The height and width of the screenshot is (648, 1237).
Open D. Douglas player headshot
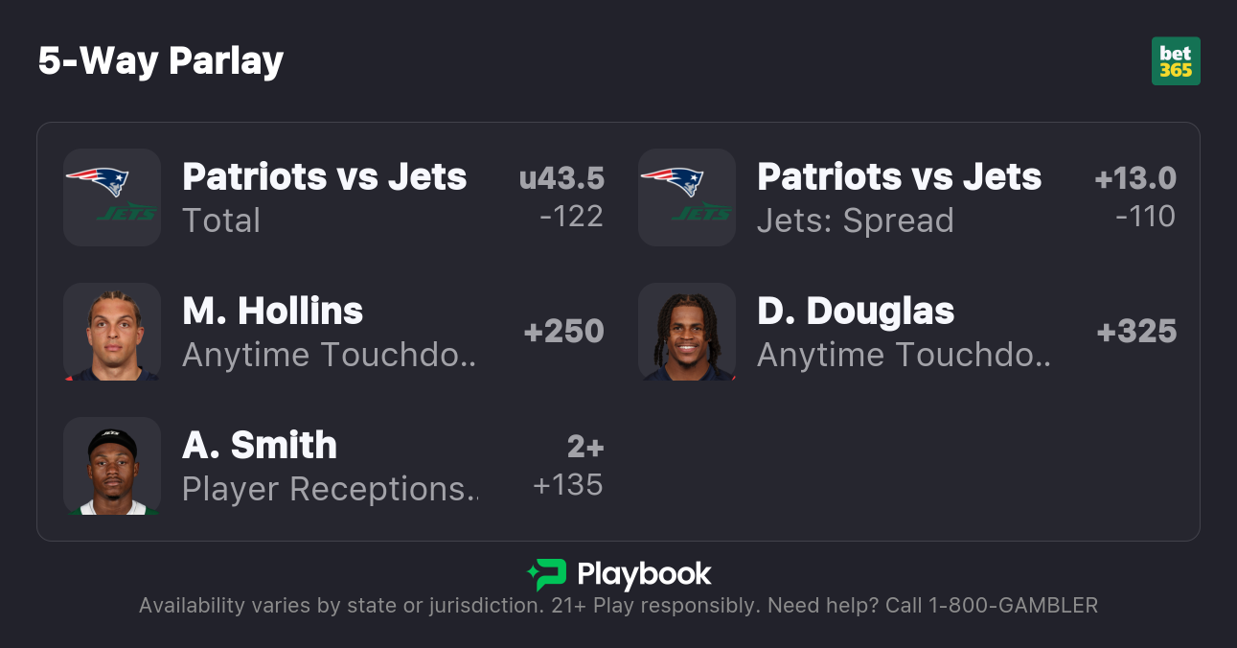coord(687,332)
